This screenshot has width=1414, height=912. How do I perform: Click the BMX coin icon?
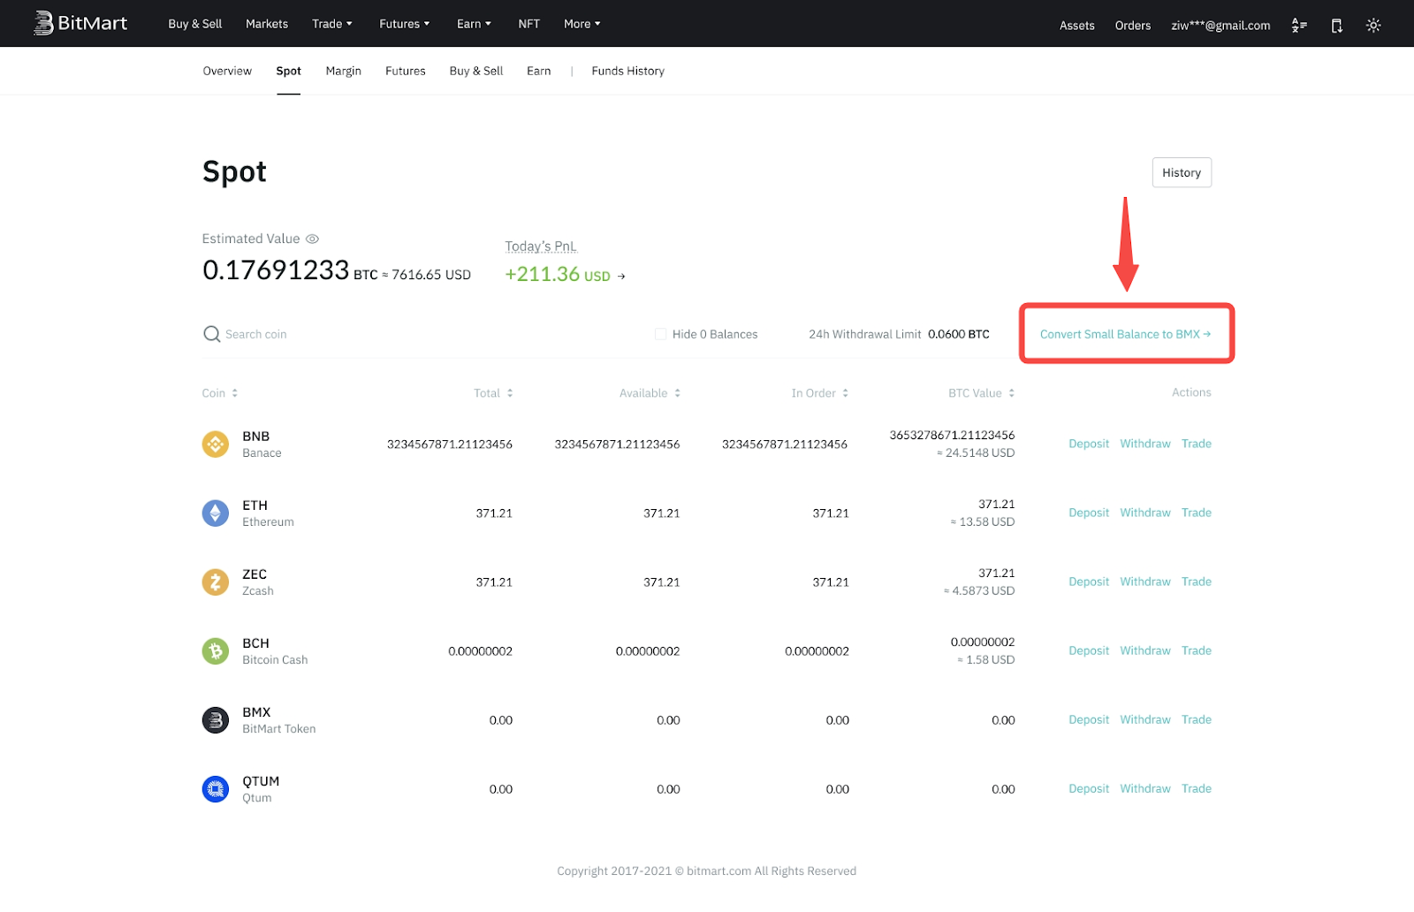click(x=216, y=720)
